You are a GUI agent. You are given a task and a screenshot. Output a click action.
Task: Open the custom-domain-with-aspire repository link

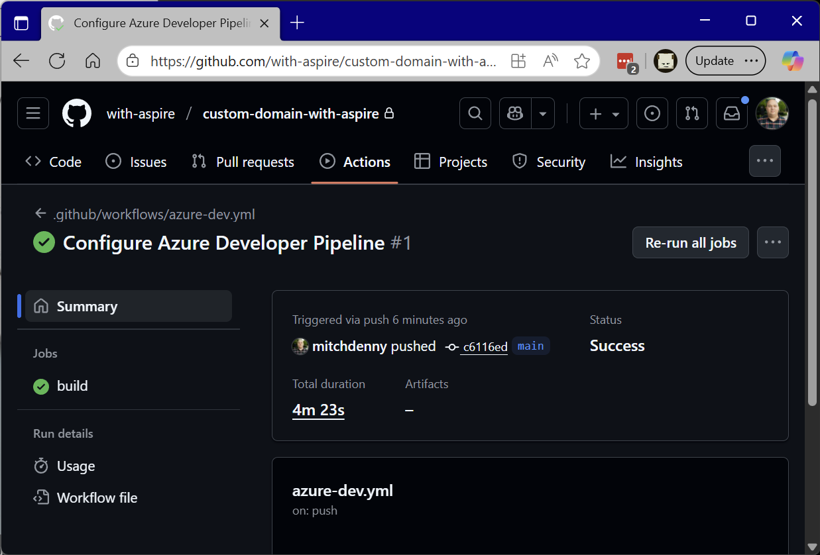[x=291, y=114]
